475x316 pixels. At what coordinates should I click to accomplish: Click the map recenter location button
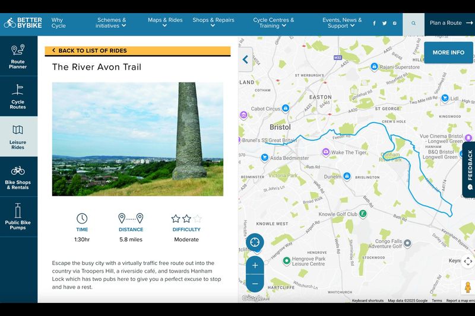(255, 242)
